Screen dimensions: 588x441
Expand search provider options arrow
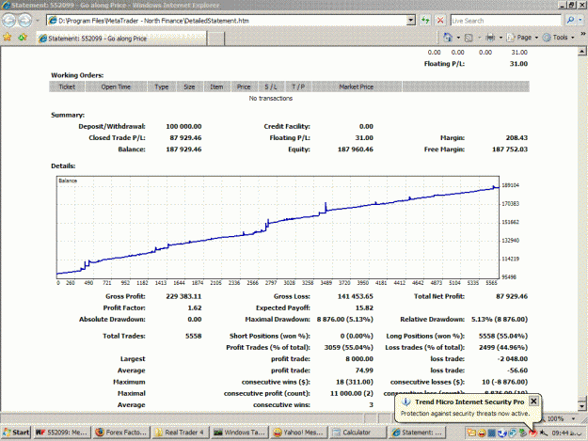pos(580,21)
